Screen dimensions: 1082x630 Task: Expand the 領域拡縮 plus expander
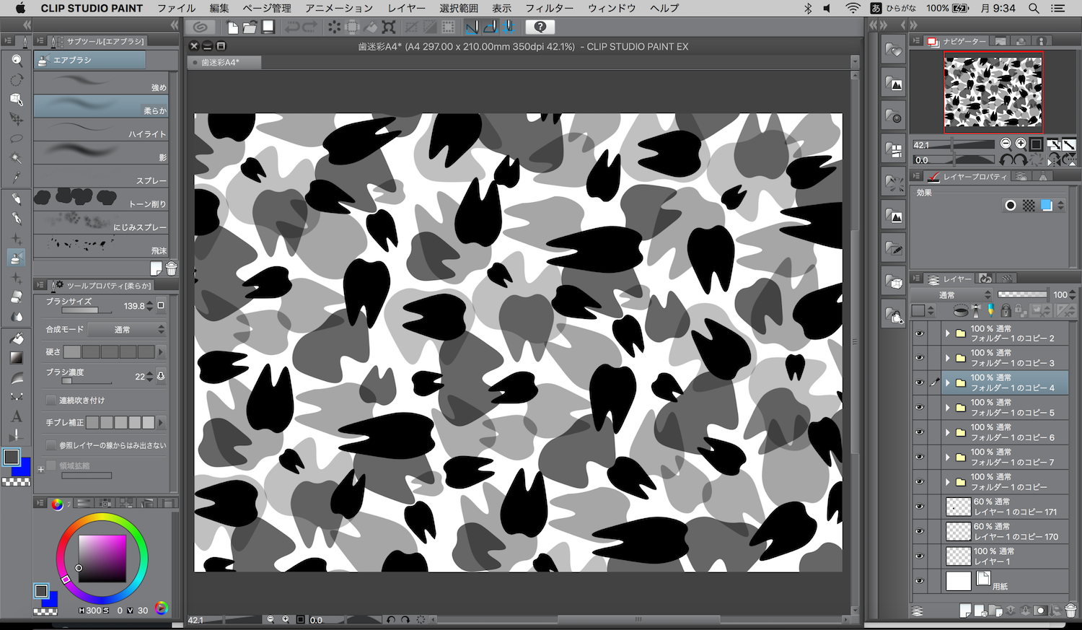41,469
